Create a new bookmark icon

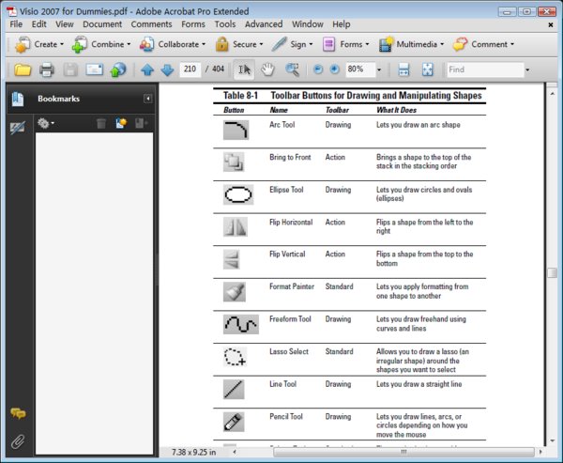121,123
